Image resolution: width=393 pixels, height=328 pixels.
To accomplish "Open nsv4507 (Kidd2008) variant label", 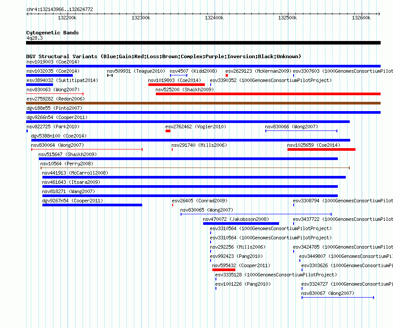I will click(x=193, y=71).
